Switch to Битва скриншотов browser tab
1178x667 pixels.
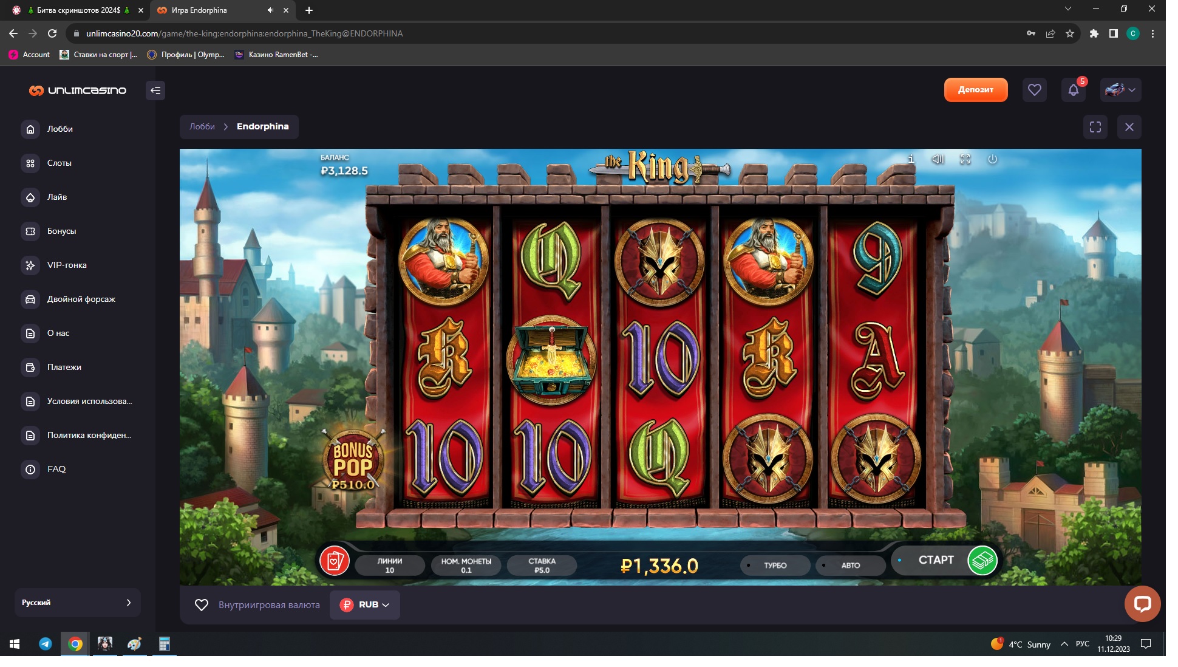tap(78, 10)
